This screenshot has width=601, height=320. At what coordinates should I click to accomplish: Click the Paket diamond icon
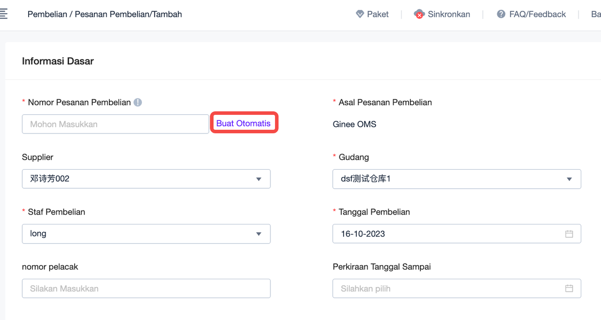(x=360, y=14)
